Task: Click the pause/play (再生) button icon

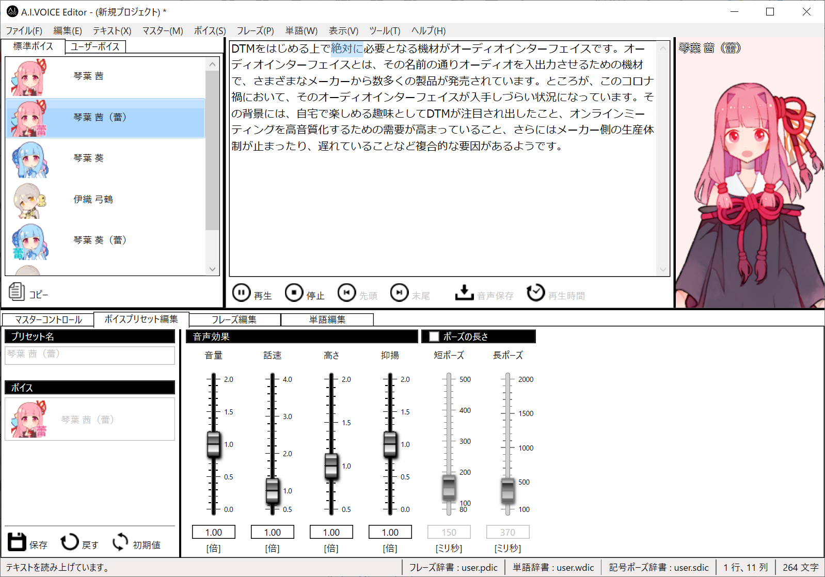Action: pyautogui.click(x=241, y=293)
